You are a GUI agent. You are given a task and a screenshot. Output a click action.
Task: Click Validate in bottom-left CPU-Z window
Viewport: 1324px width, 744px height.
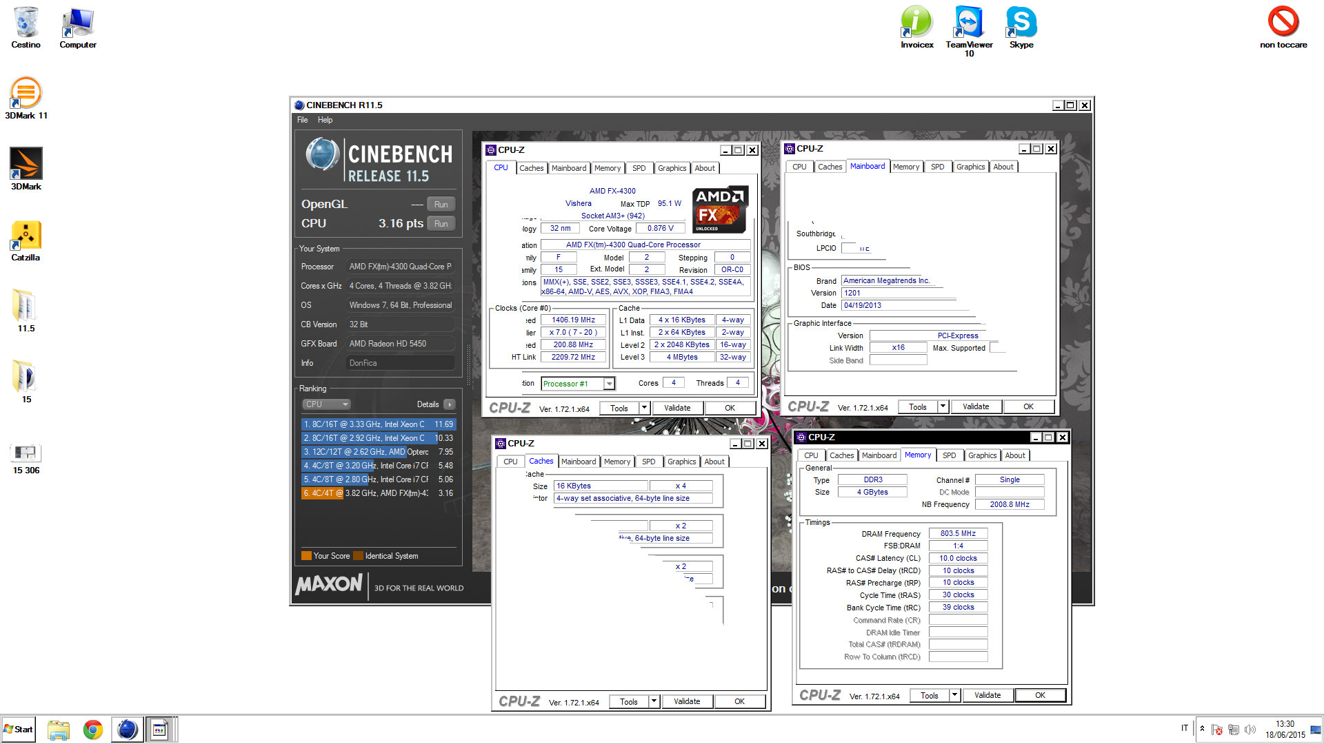(x=687, y=701)
